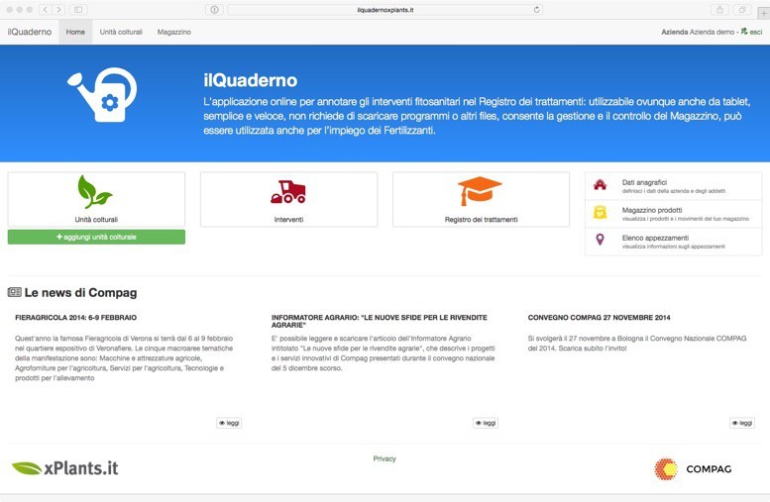Screen dimensions: 770x502
Task: Click the reader info icon left of address bar
Action: click(215, 9)
